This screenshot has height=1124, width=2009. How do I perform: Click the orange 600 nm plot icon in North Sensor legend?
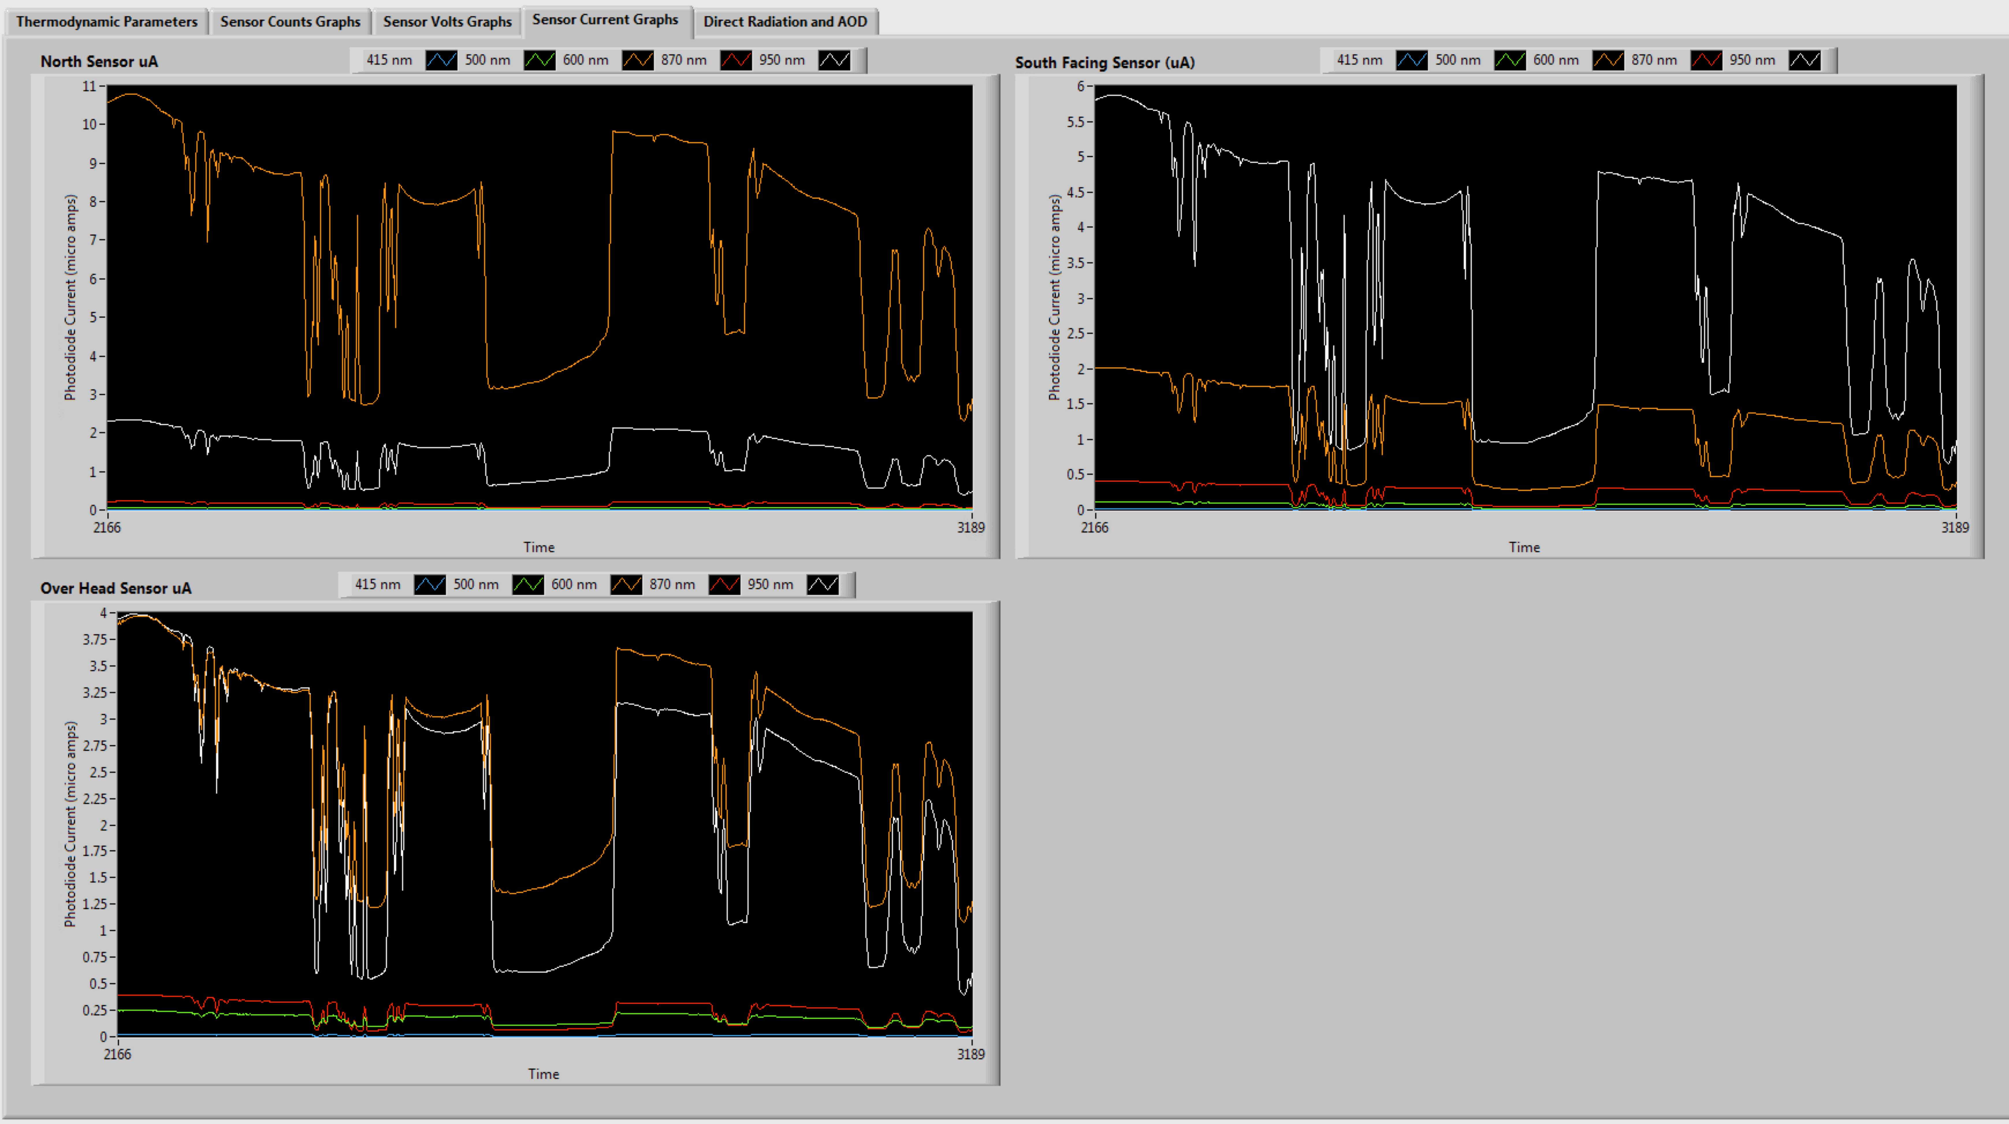click(638, 60)
